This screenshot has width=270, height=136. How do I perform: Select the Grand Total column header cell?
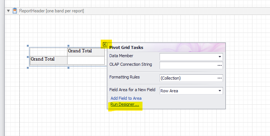pos(86,52)
